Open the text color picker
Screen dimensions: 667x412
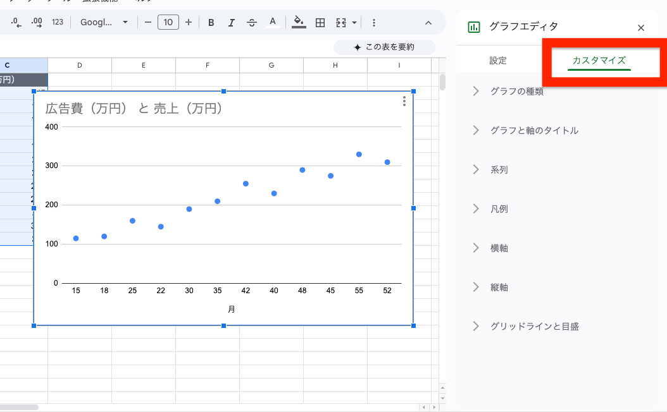[272, 22]
